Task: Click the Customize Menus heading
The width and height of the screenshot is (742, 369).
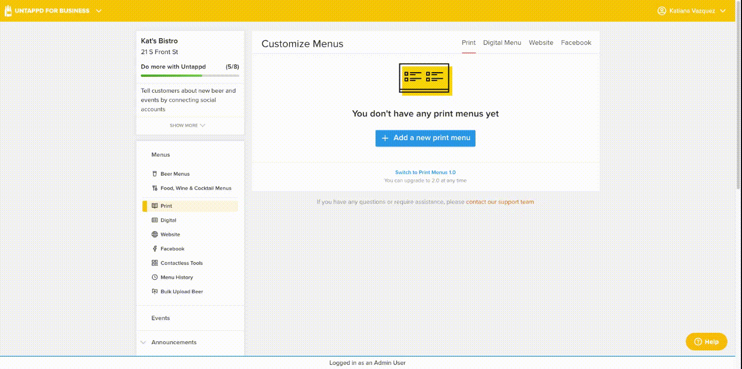Action: 302,44
